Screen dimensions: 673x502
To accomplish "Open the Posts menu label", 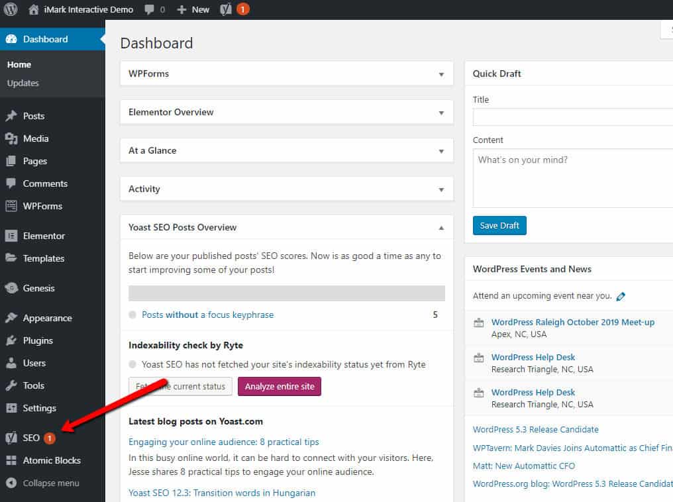I will 34,116.
